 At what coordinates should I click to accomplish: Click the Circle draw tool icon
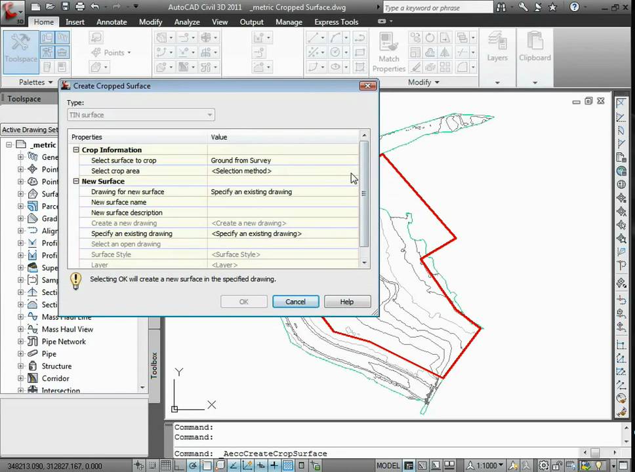(335, 52)
